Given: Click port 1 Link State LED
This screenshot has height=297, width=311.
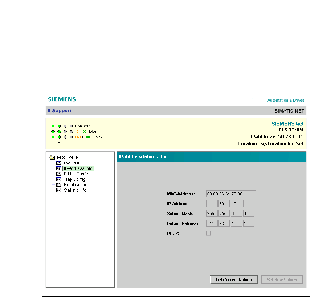Looking at the screenshot, I should (x=53, y=126).
